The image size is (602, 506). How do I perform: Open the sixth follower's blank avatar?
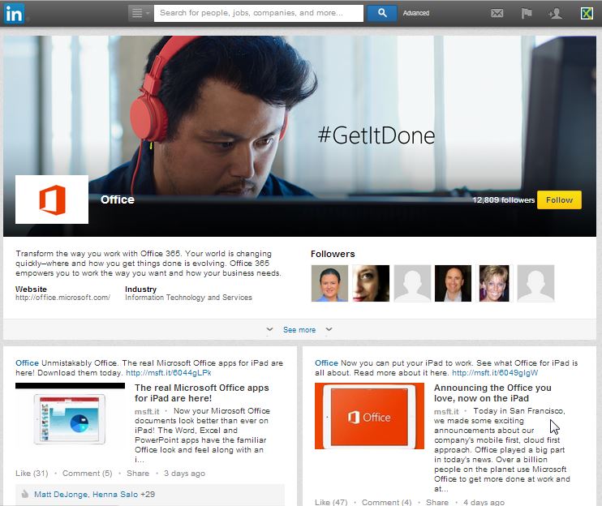tap(535, 283)
